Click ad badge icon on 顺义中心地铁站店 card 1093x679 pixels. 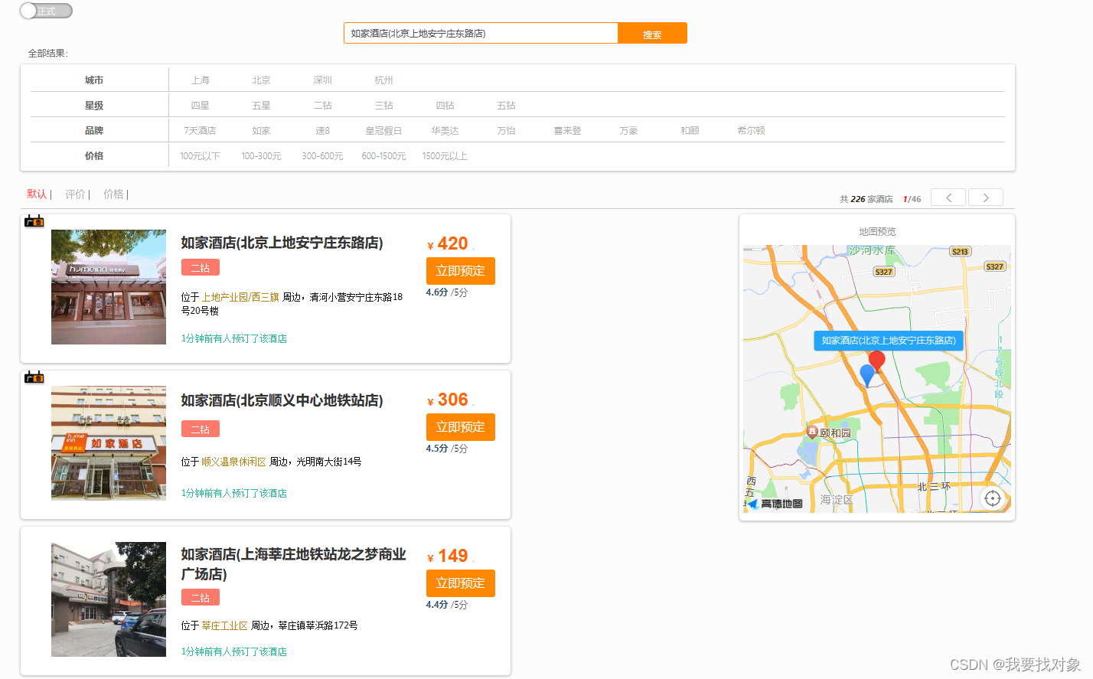pyautogui.click(x=34, y=377)
